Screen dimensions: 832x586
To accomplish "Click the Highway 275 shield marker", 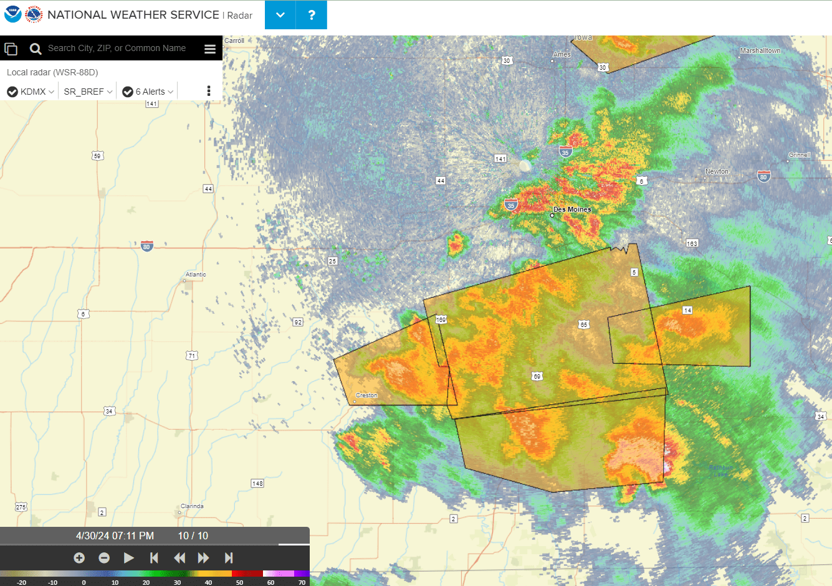I will [21, 507].
